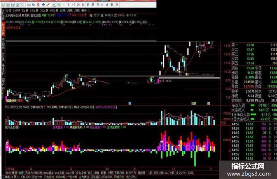Click the chart-lines toolbar icon before RSI
The image size is (277, 179).
(29, 5)
